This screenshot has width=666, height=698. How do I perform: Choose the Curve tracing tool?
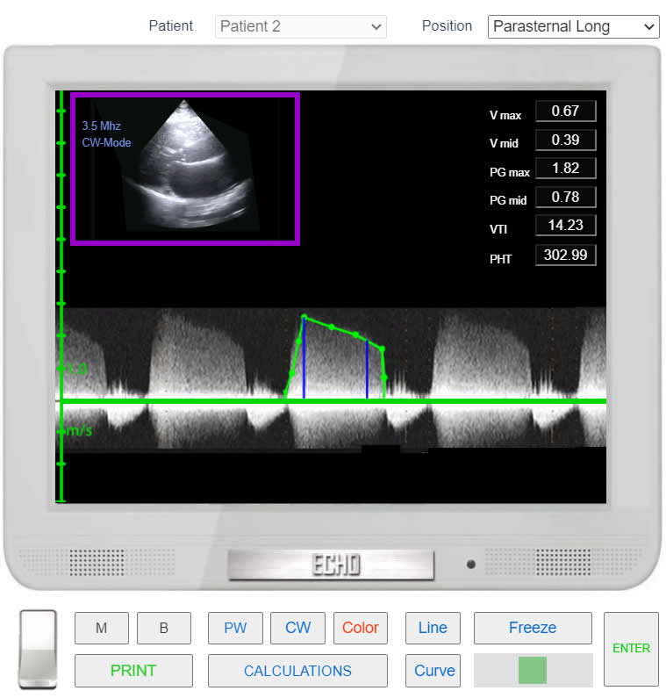pyautogui.click(x=434, y=671)
